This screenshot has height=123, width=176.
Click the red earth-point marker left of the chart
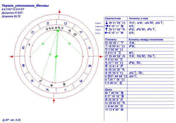11,56
